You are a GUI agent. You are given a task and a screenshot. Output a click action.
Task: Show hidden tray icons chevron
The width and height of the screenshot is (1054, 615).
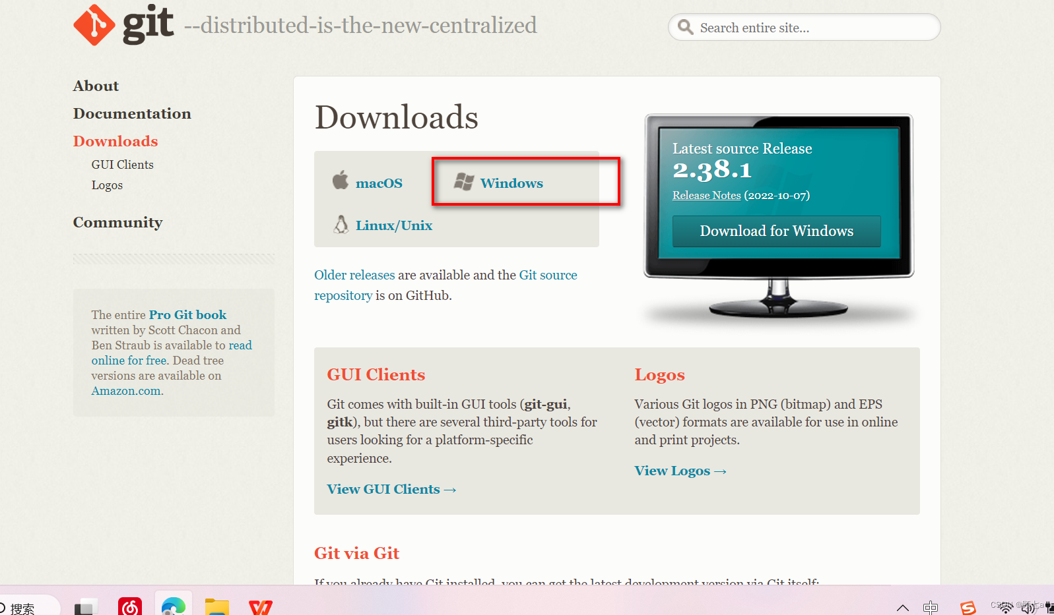tap(903, 608)
